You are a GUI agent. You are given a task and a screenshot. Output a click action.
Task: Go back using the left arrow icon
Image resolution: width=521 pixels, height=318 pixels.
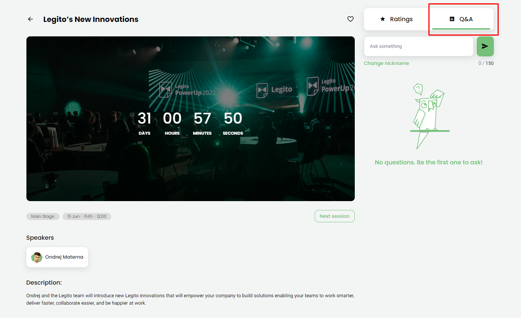(x=30, y=19)
